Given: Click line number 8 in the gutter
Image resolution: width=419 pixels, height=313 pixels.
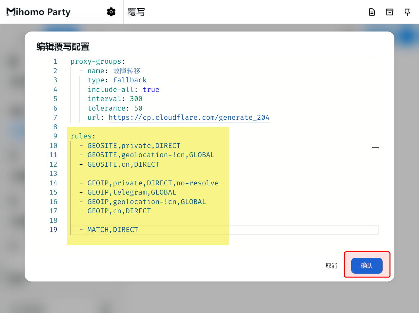Looking at the screenshot, I should pos(55,127).
